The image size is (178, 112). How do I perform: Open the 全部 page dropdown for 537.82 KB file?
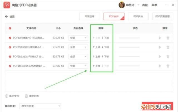click(78, 66)
